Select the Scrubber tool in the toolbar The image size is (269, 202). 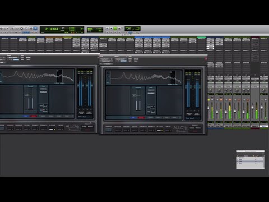(31, 29)
